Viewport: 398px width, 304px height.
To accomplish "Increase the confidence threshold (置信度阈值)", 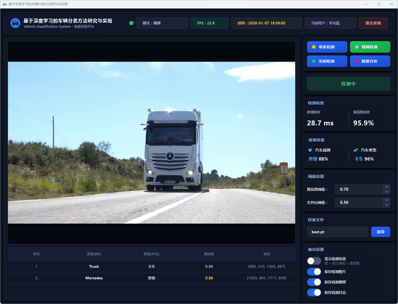I will (387, 187).
